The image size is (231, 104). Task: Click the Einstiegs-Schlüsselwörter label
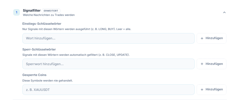click(42, 24)
